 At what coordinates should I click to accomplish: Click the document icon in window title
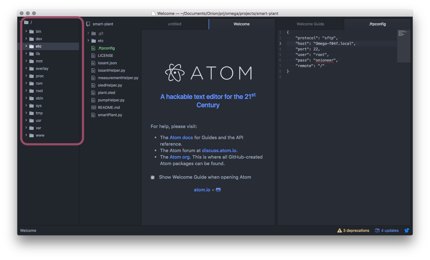pyautogui.click(x=154, y=13)
